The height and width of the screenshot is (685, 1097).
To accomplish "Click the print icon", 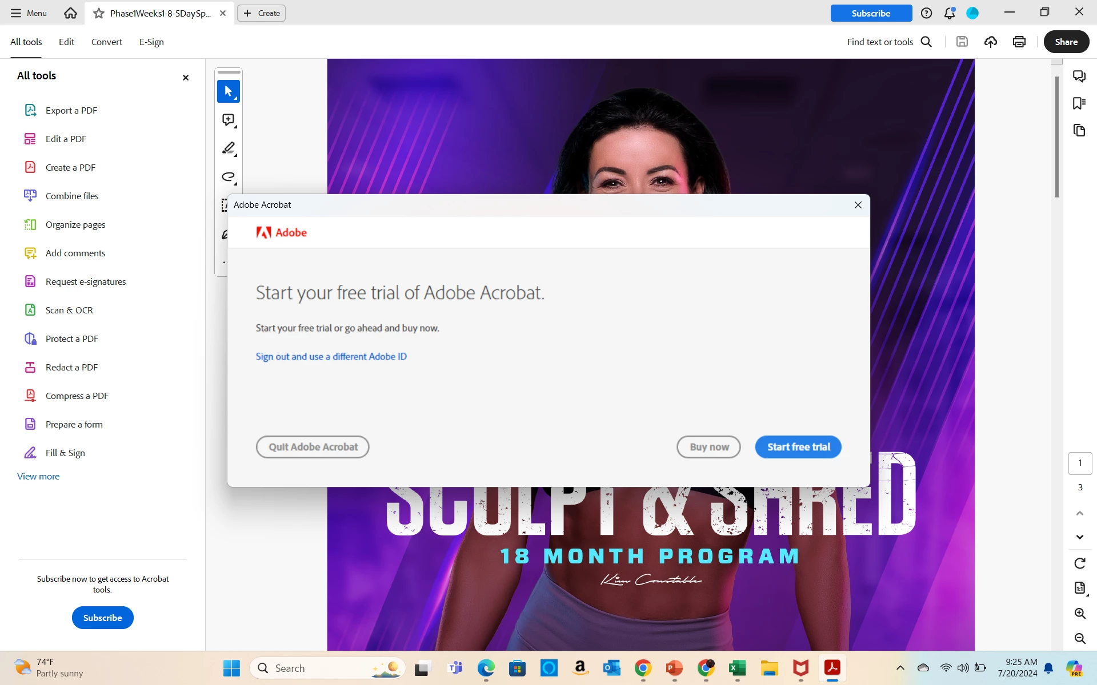I will pos(1019,42).
